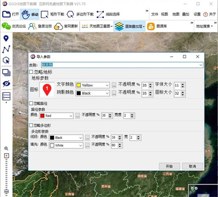Image resolution: width=218 pixels, height=197 pixels.
Task: Click the 图标大小 spinner arrows
Action: pos(183,93)
